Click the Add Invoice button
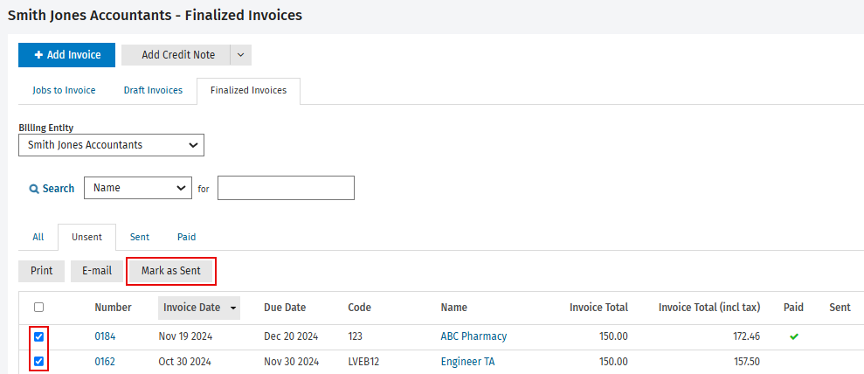 (66, 55)
